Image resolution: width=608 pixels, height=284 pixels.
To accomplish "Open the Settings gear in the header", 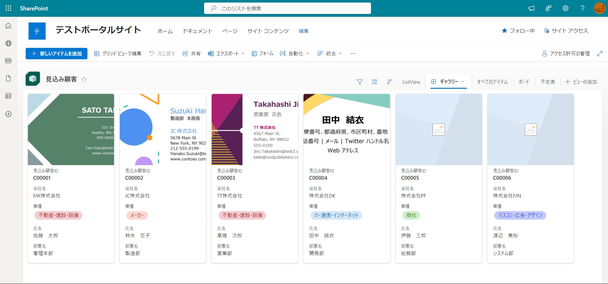I will (x=566, y=8).
